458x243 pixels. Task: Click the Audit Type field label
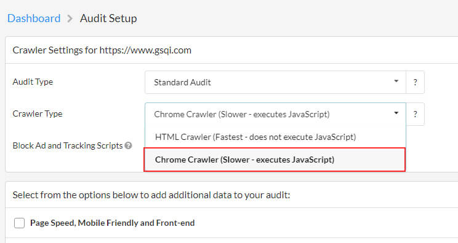click(x=33, y=82)
